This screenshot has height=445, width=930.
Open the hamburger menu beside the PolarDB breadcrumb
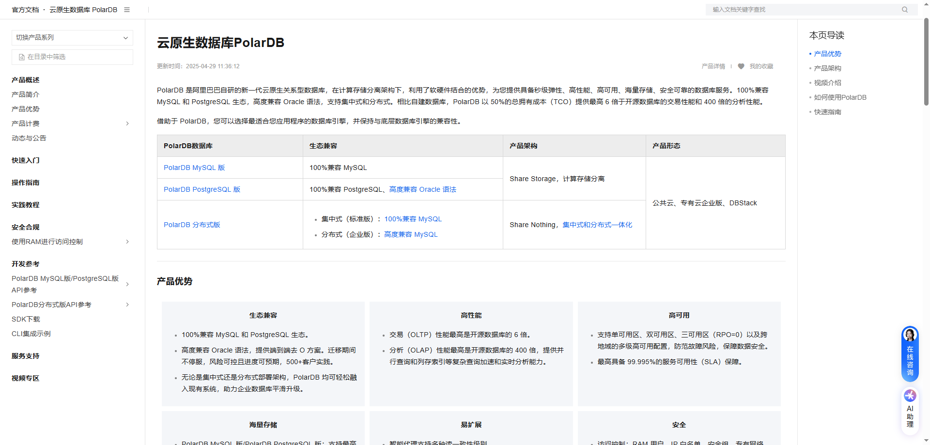pyautogui.click(x=126, y=9)
